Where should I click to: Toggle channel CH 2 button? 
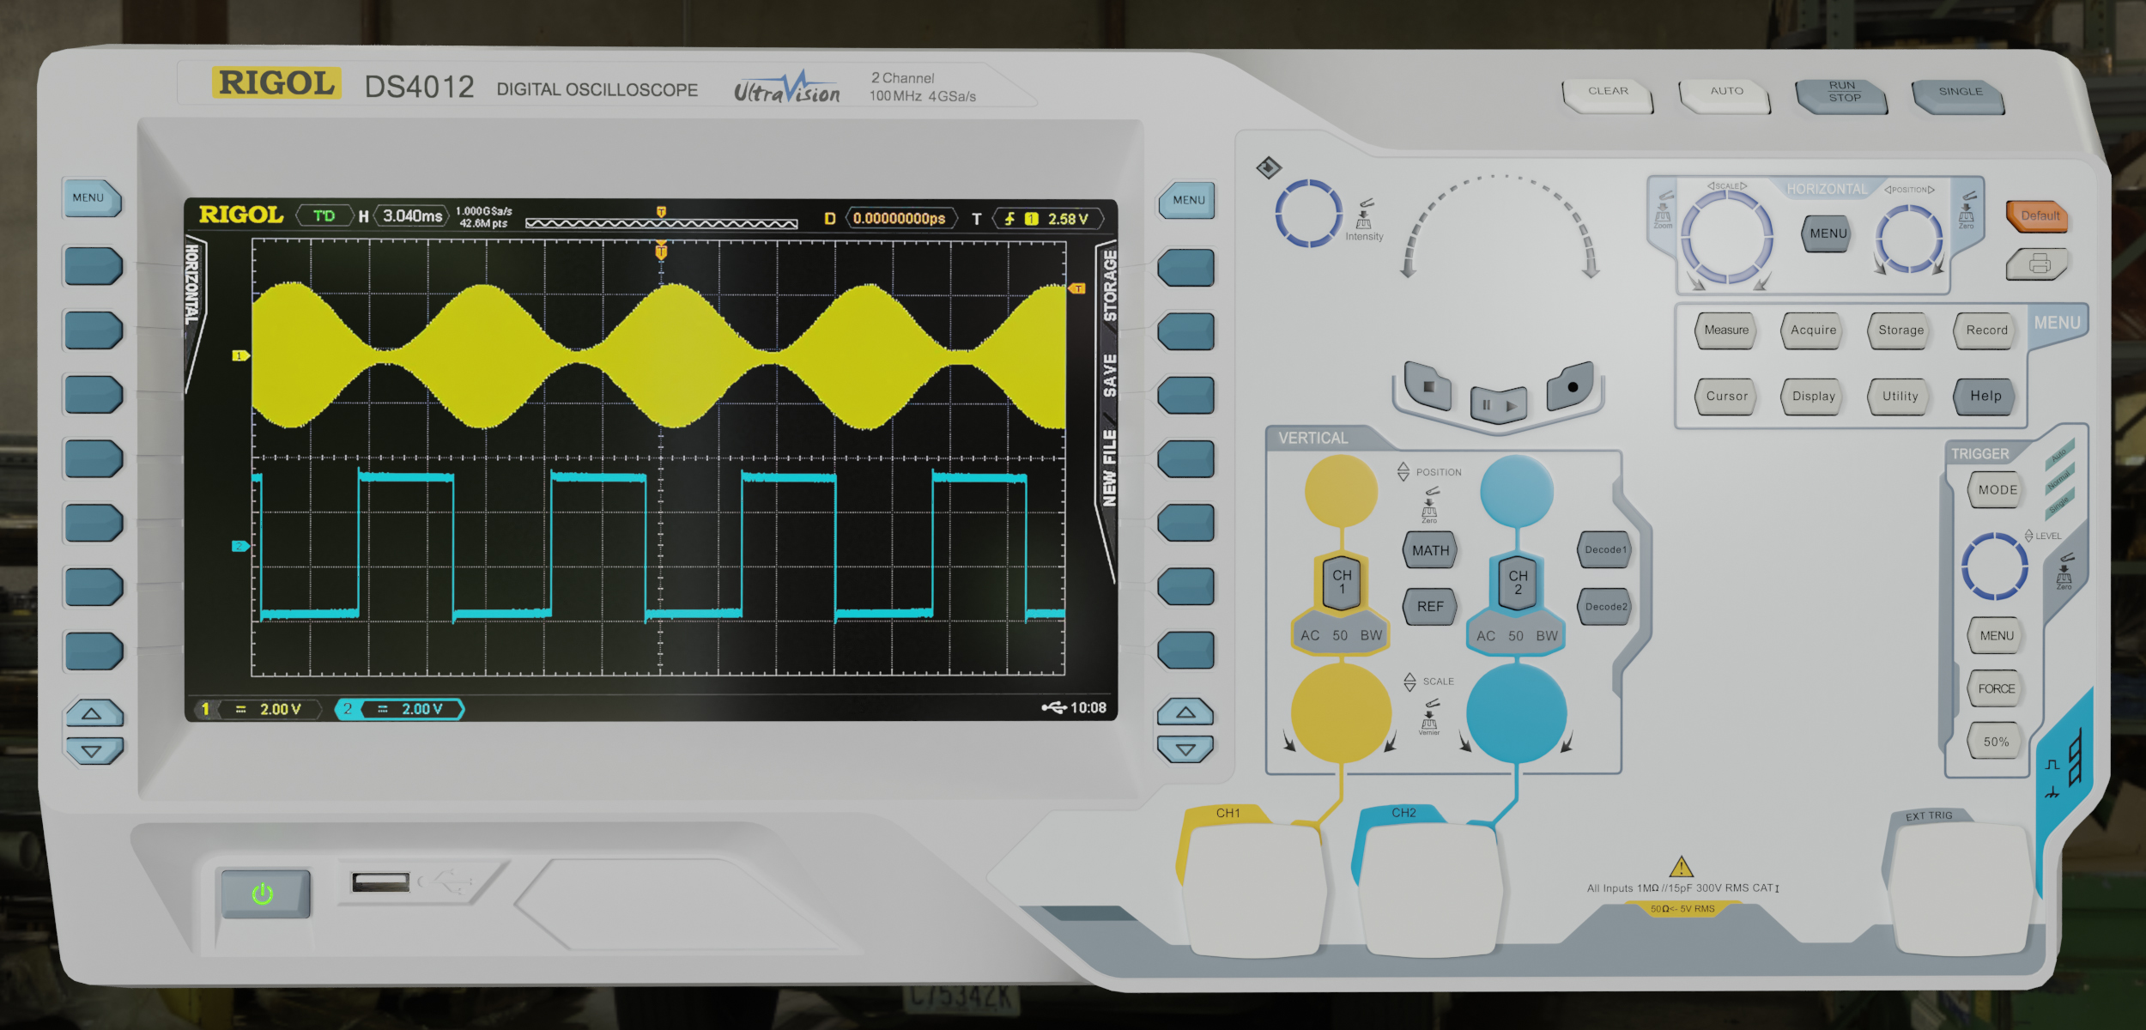click(1517, 582)
